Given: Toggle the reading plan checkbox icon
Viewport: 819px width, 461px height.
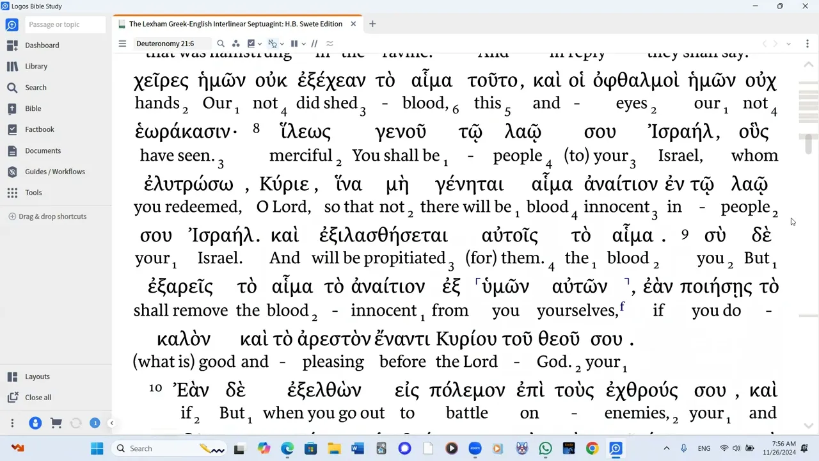Looking at the screenshot, I should [x=251, y=44].
